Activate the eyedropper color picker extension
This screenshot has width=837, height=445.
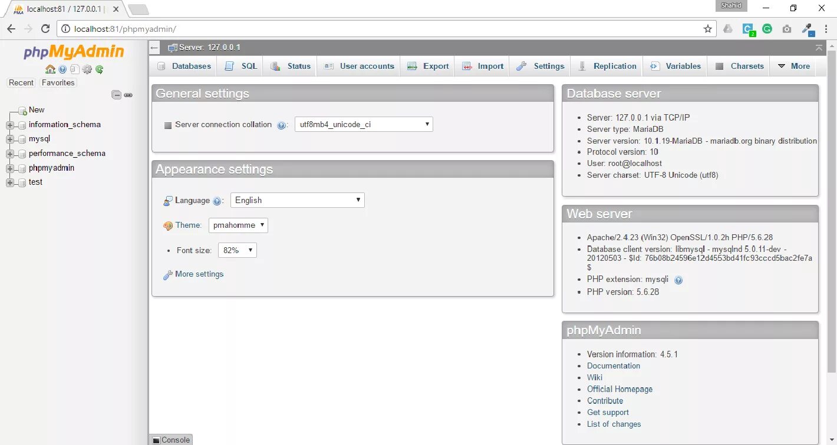(808, 29)
